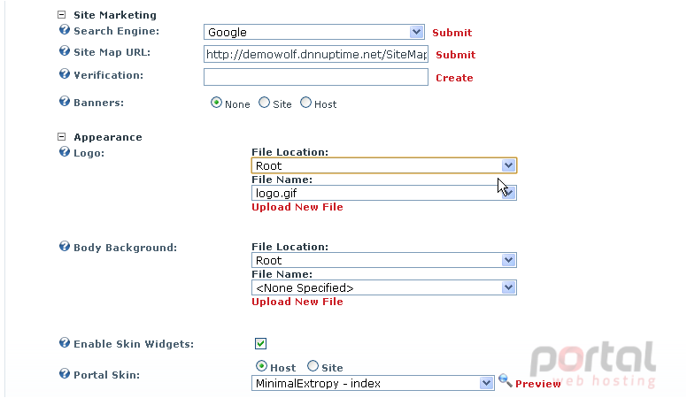
Task: Click help icon beside Search Engine
Action: (65, 30)
